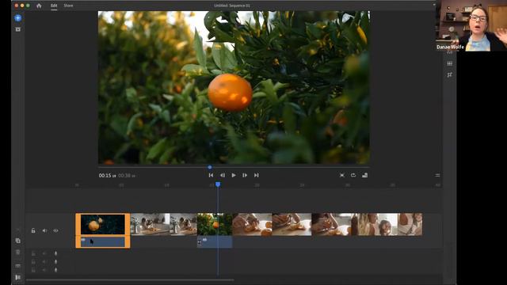
Task: Select the highlighted orange clip thumbnail
Action: [103, 224]
